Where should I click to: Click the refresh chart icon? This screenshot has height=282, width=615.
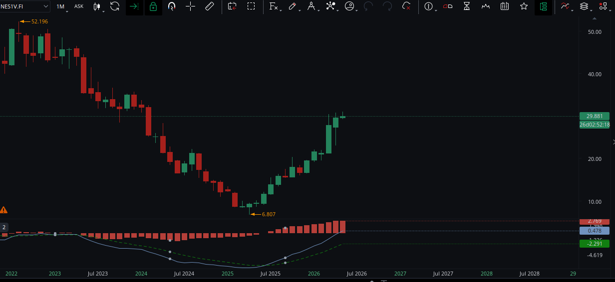tap(115, 6)
